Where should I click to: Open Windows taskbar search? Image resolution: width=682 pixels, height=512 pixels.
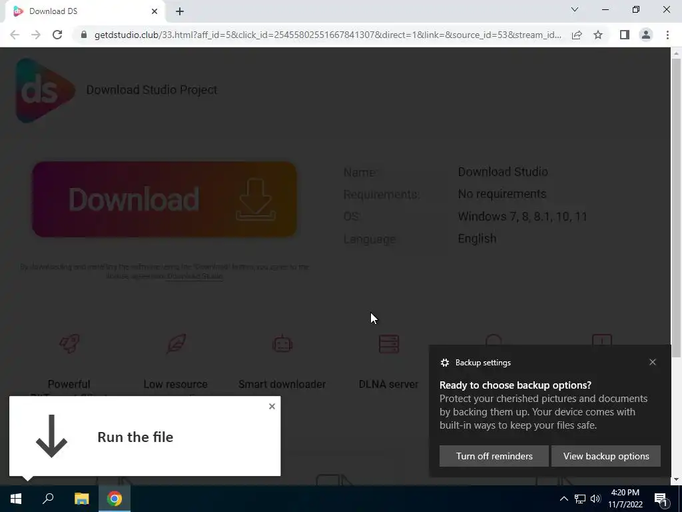48,499
